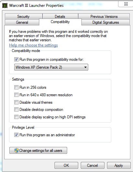The image size is (133, 172).
Task: Go to the Previous Versions tab
Action: (104, 17)
